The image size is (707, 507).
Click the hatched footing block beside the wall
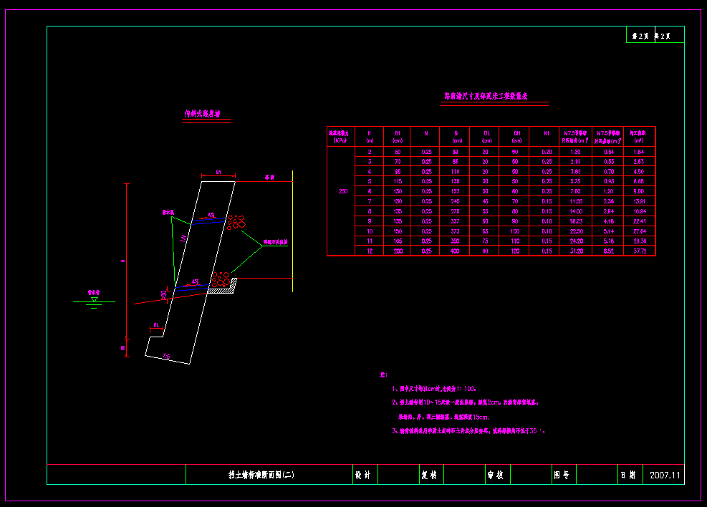tap(223, 290)
